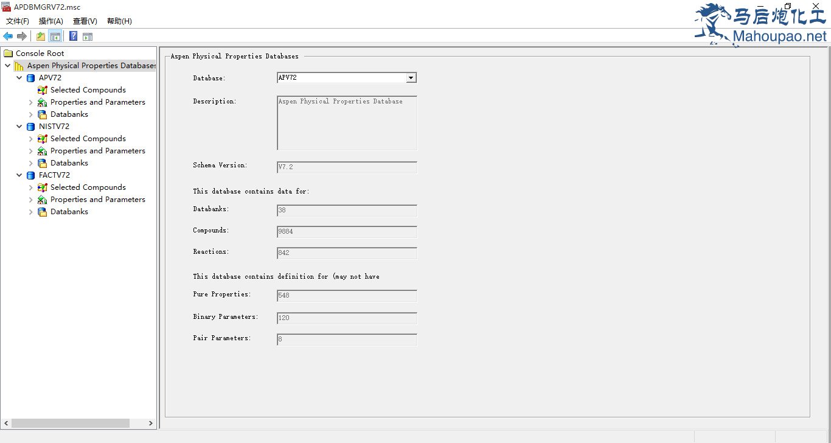Collapse the APV72 tree node
The image size is (831, 443).
pos(19,78)
